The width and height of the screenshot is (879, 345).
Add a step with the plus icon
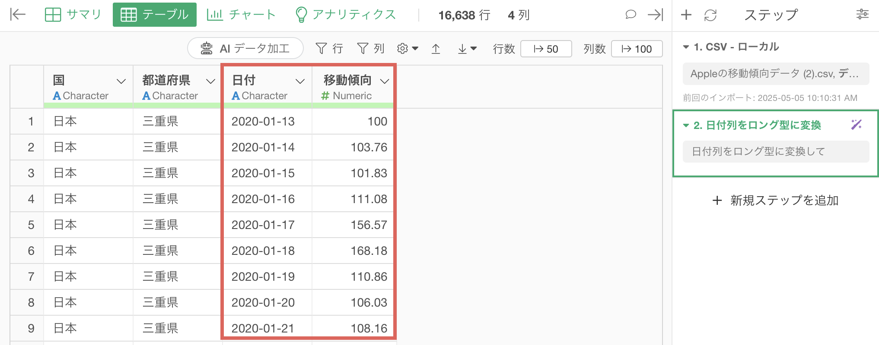[686, 15]
